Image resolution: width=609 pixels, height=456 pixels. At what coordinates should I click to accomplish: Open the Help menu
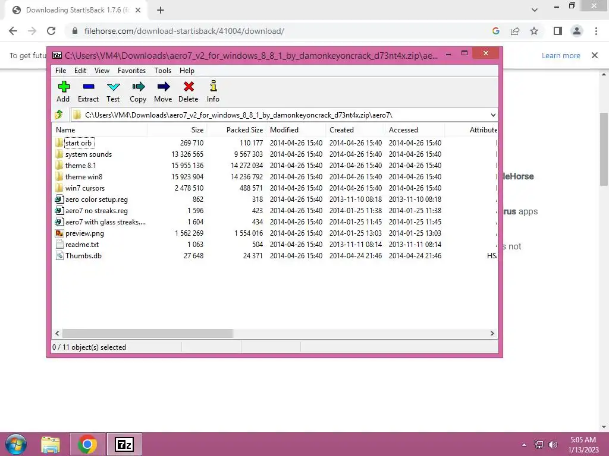point(187,71)
